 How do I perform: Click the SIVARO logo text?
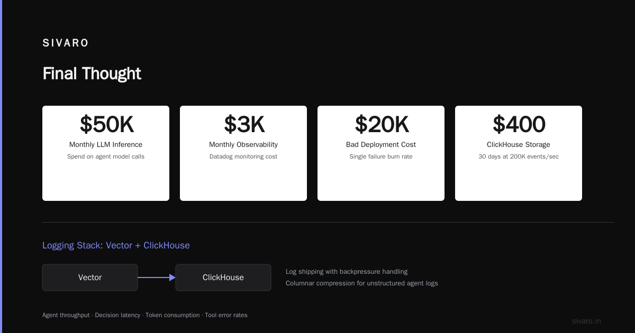pyautogui.click(x=66, y=43)
